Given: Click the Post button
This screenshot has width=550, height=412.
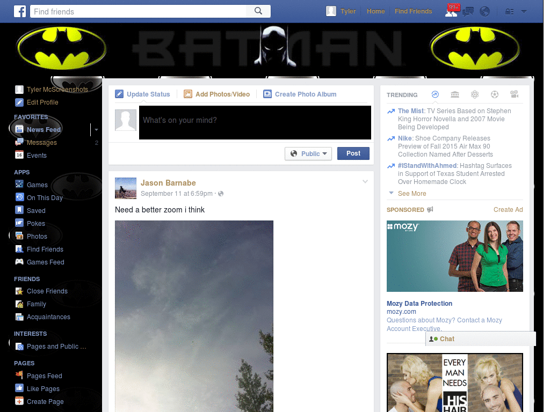Looking at the screenshot, I should coord(353,153).
